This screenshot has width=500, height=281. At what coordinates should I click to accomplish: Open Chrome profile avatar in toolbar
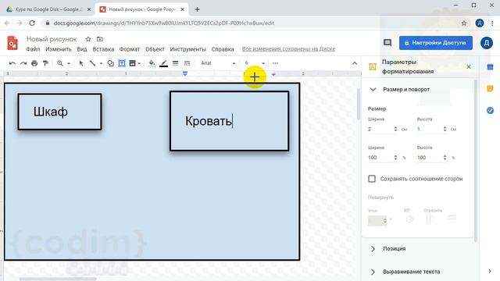pyautogui.click(x=480, y=23)
